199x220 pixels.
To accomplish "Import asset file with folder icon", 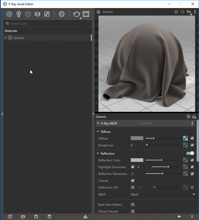I will click(23, 216).
